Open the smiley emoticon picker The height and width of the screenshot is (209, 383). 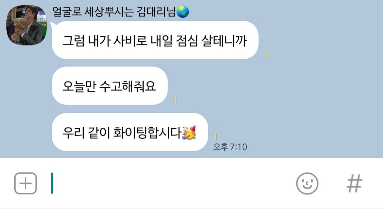pyautogui.click(x=307, y=184)
